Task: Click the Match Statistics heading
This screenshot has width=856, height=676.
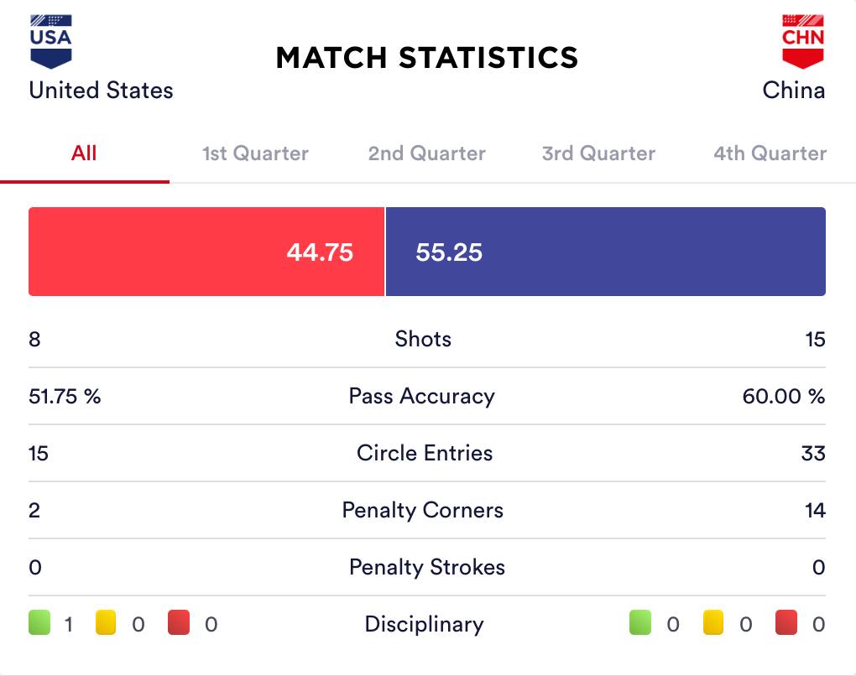Action: [427, 57]
